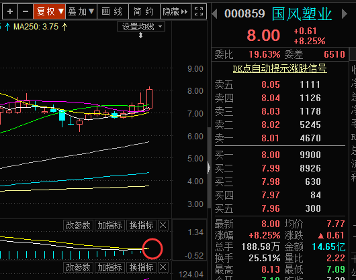Click stock name 国风塑业
This screenshot has width=356, height=280.
click(302, 14)
